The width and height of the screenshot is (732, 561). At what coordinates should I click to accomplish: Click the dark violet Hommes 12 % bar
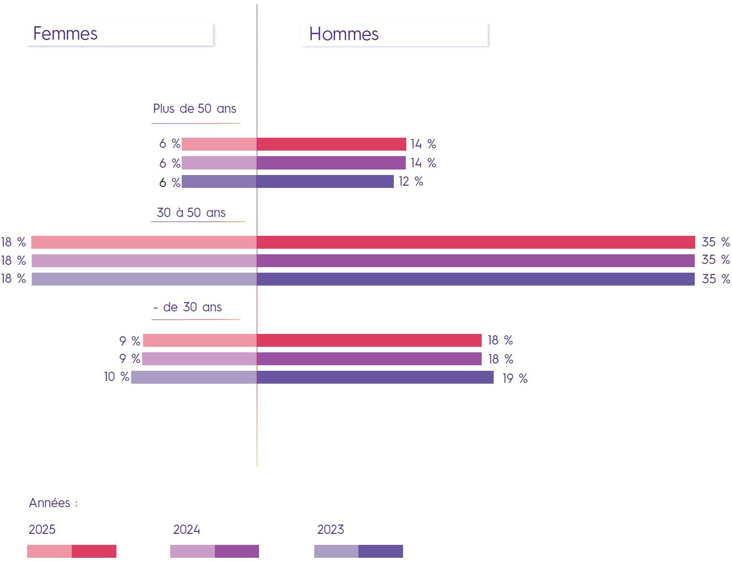click(325, 181)
